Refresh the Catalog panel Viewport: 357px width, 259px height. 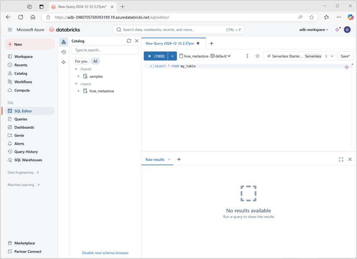point(129,41)
